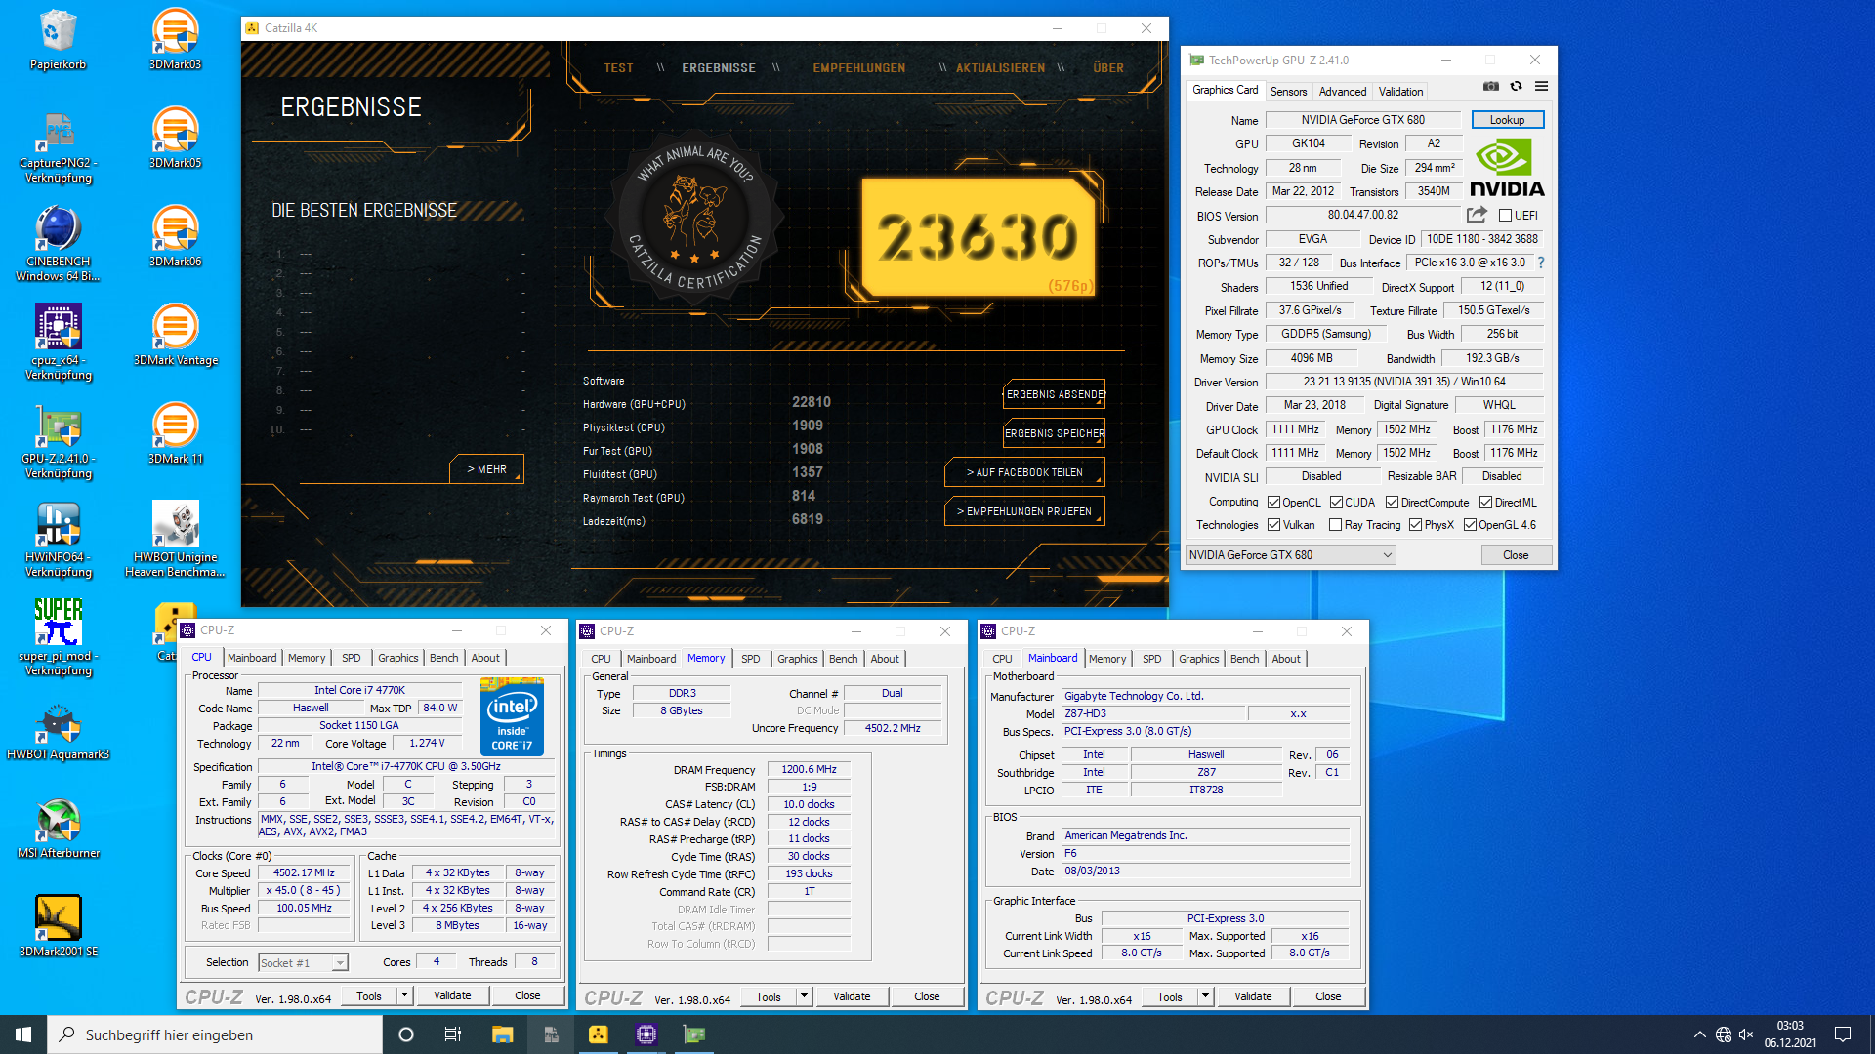Show hidden system tray icons chevron
The width and height of the screenshot is (1875, 1054).
pos(1699,1034)
